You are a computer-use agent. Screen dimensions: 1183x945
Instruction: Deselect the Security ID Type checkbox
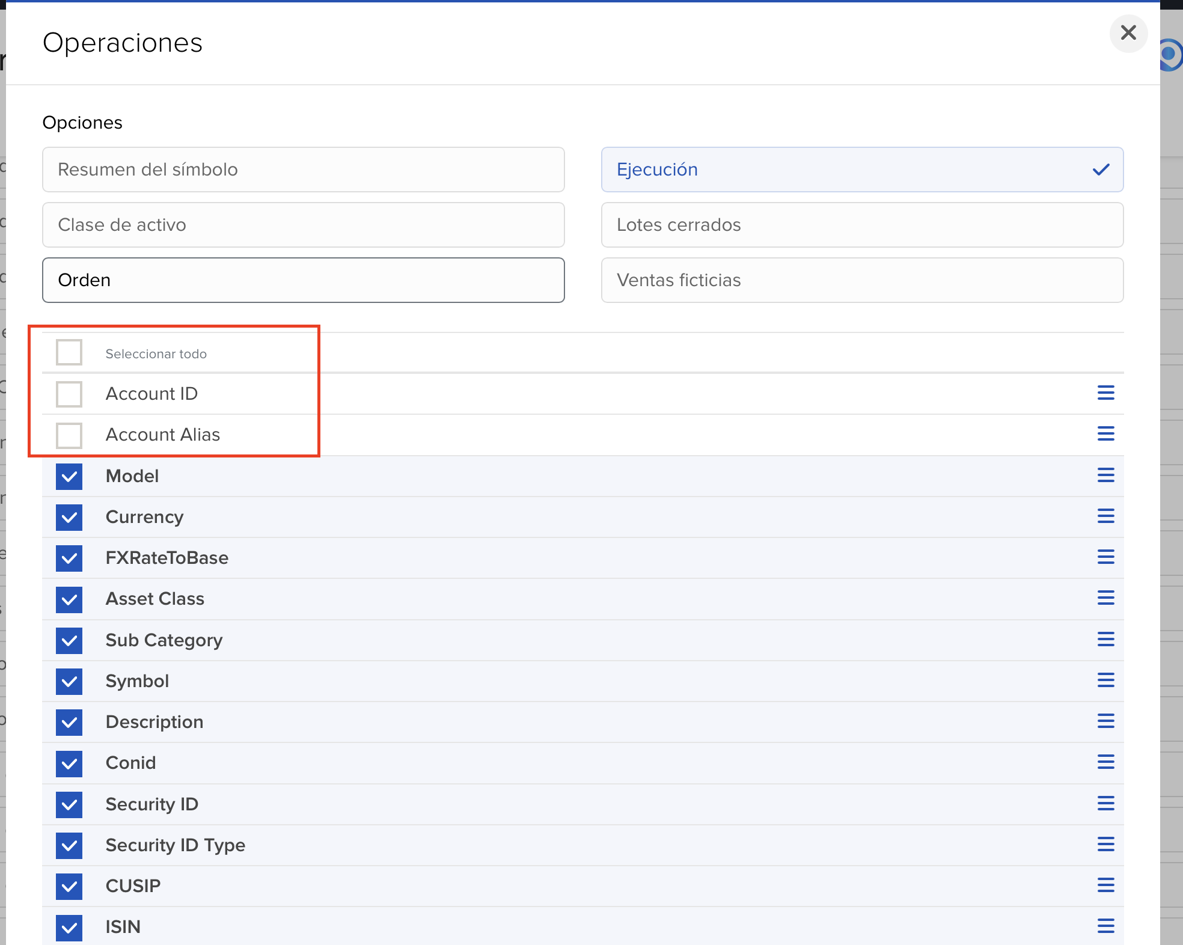pyautogui.click(x=69, y=845)
